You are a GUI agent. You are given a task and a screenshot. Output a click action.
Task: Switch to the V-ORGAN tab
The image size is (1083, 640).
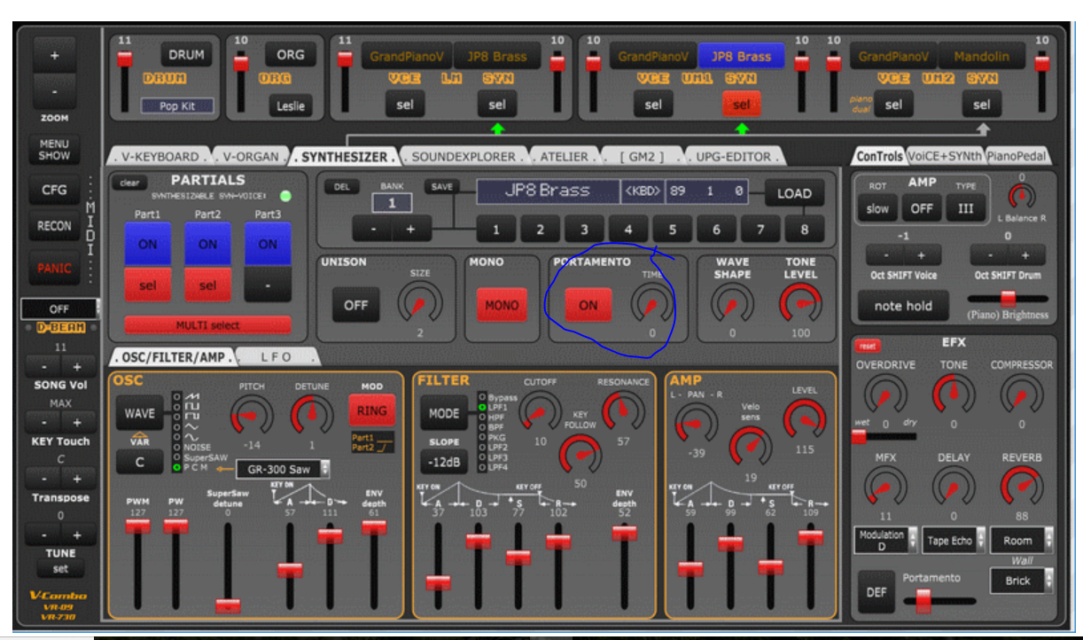click(250, 156)
